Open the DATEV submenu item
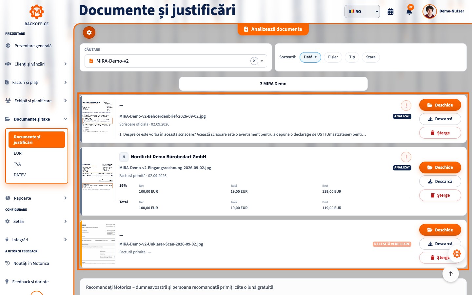The width and height of the screenshot is (472, 295). 37,175
